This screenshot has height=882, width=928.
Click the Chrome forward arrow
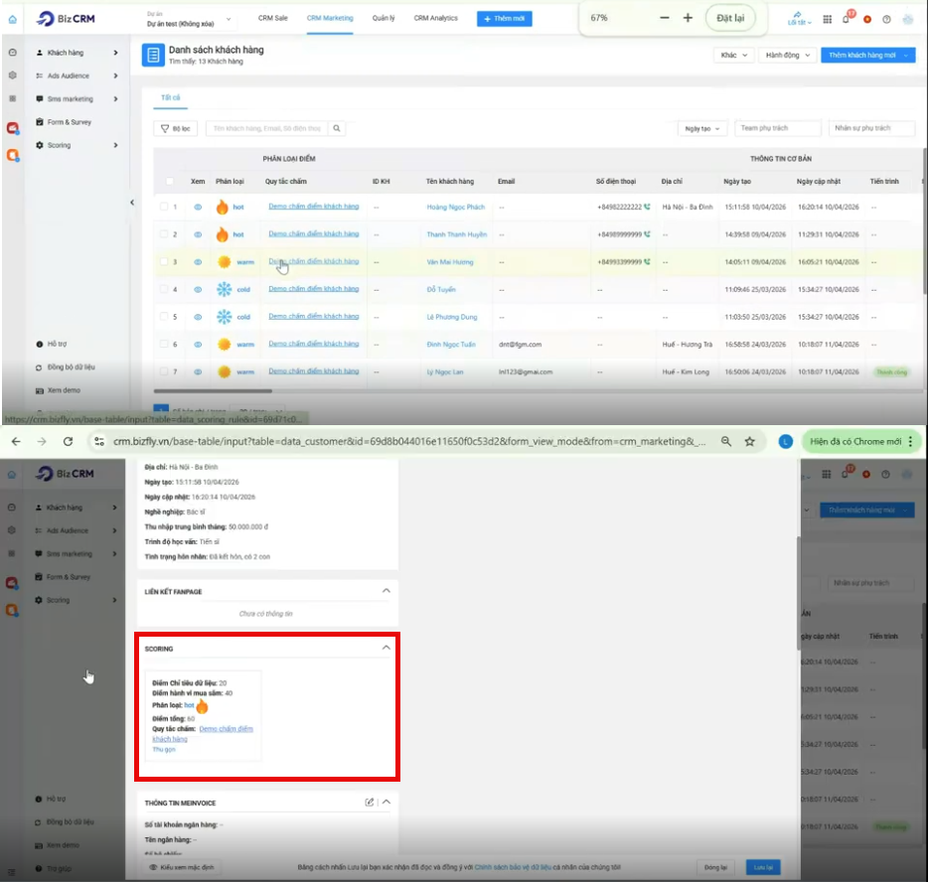[42, 441]
